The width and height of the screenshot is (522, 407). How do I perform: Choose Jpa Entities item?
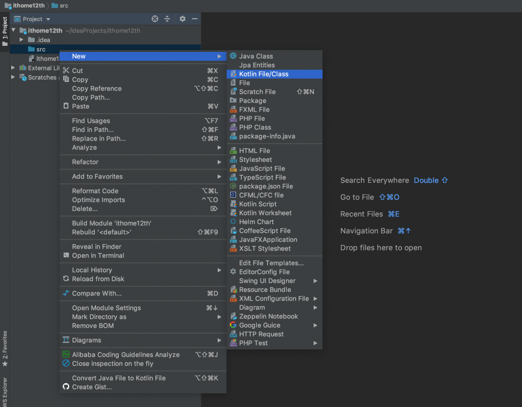[274, 65]
